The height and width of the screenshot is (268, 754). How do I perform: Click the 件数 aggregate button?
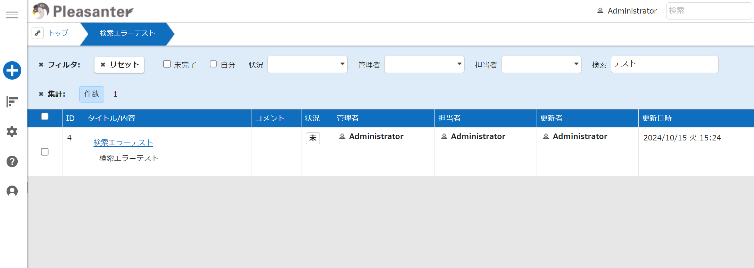pos(92,94)
